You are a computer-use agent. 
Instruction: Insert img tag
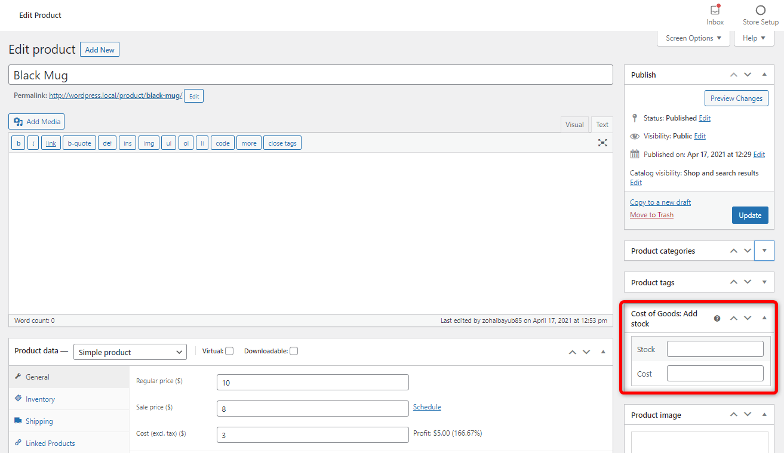(149, 143)
